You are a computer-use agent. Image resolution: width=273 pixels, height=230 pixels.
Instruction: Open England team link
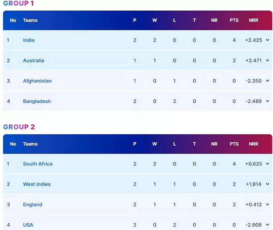(x=33, y=204)
